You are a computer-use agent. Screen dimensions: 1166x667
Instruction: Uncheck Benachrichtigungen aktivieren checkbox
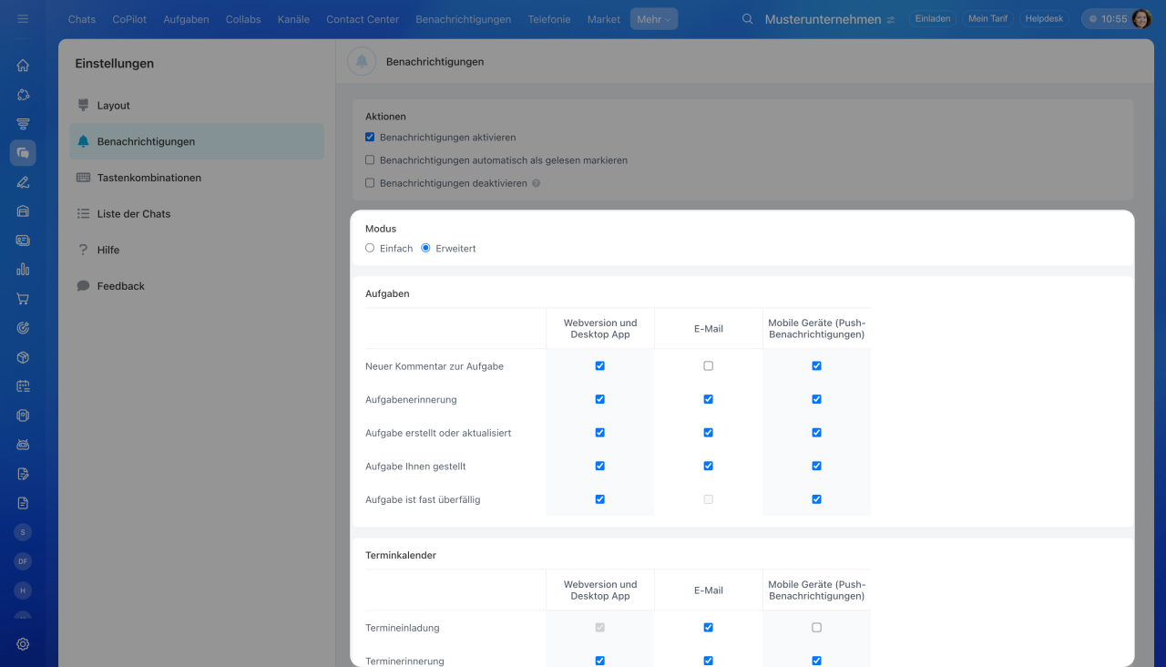(370, 138)
